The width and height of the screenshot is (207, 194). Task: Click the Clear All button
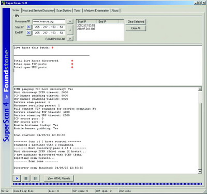pos(136,28)
